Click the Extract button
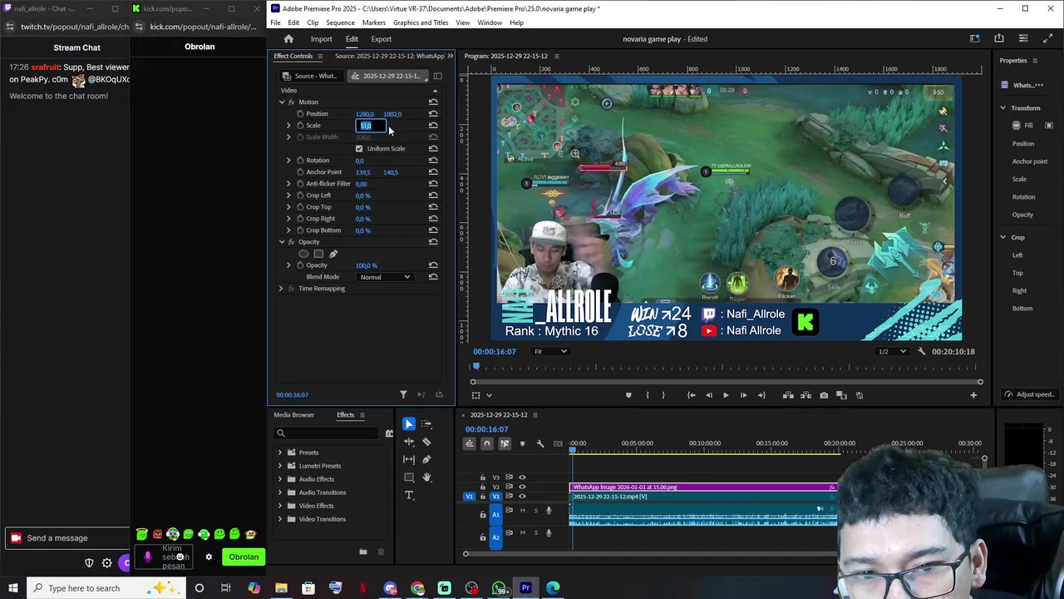The width and height of the screenshot is (1064, 599). (805, 395)
